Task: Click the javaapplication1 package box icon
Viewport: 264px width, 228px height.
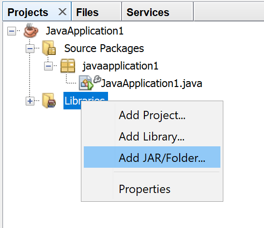Action: pos(68,66)
